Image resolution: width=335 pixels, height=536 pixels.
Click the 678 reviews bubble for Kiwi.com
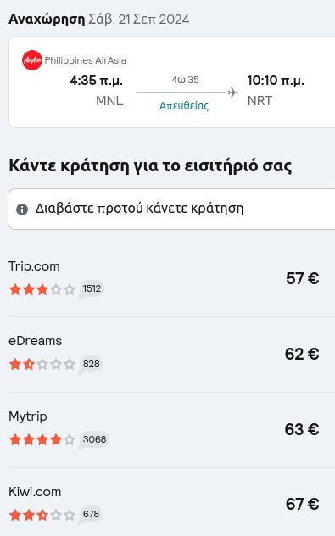tap(91, 515)
